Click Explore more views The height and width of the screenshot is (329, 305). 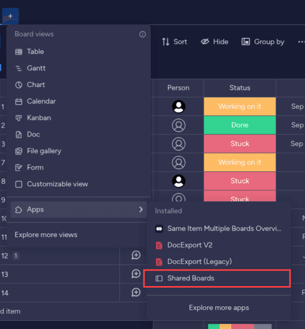click(x=46, y=235)
